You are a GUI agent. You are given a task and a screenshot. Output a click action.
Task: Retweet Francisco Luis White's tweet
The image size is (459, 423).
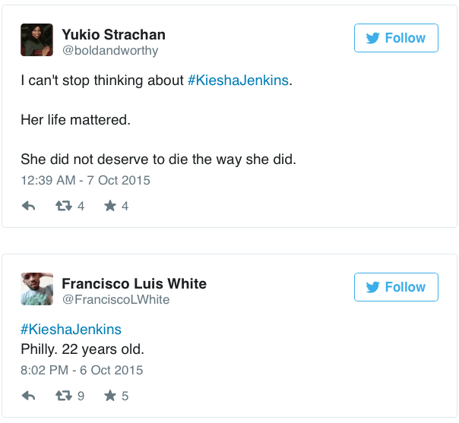(64, 396)
